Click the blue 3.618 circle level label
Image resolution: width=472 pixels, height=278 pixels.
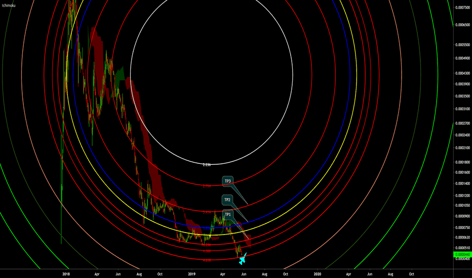pos(207,228)
